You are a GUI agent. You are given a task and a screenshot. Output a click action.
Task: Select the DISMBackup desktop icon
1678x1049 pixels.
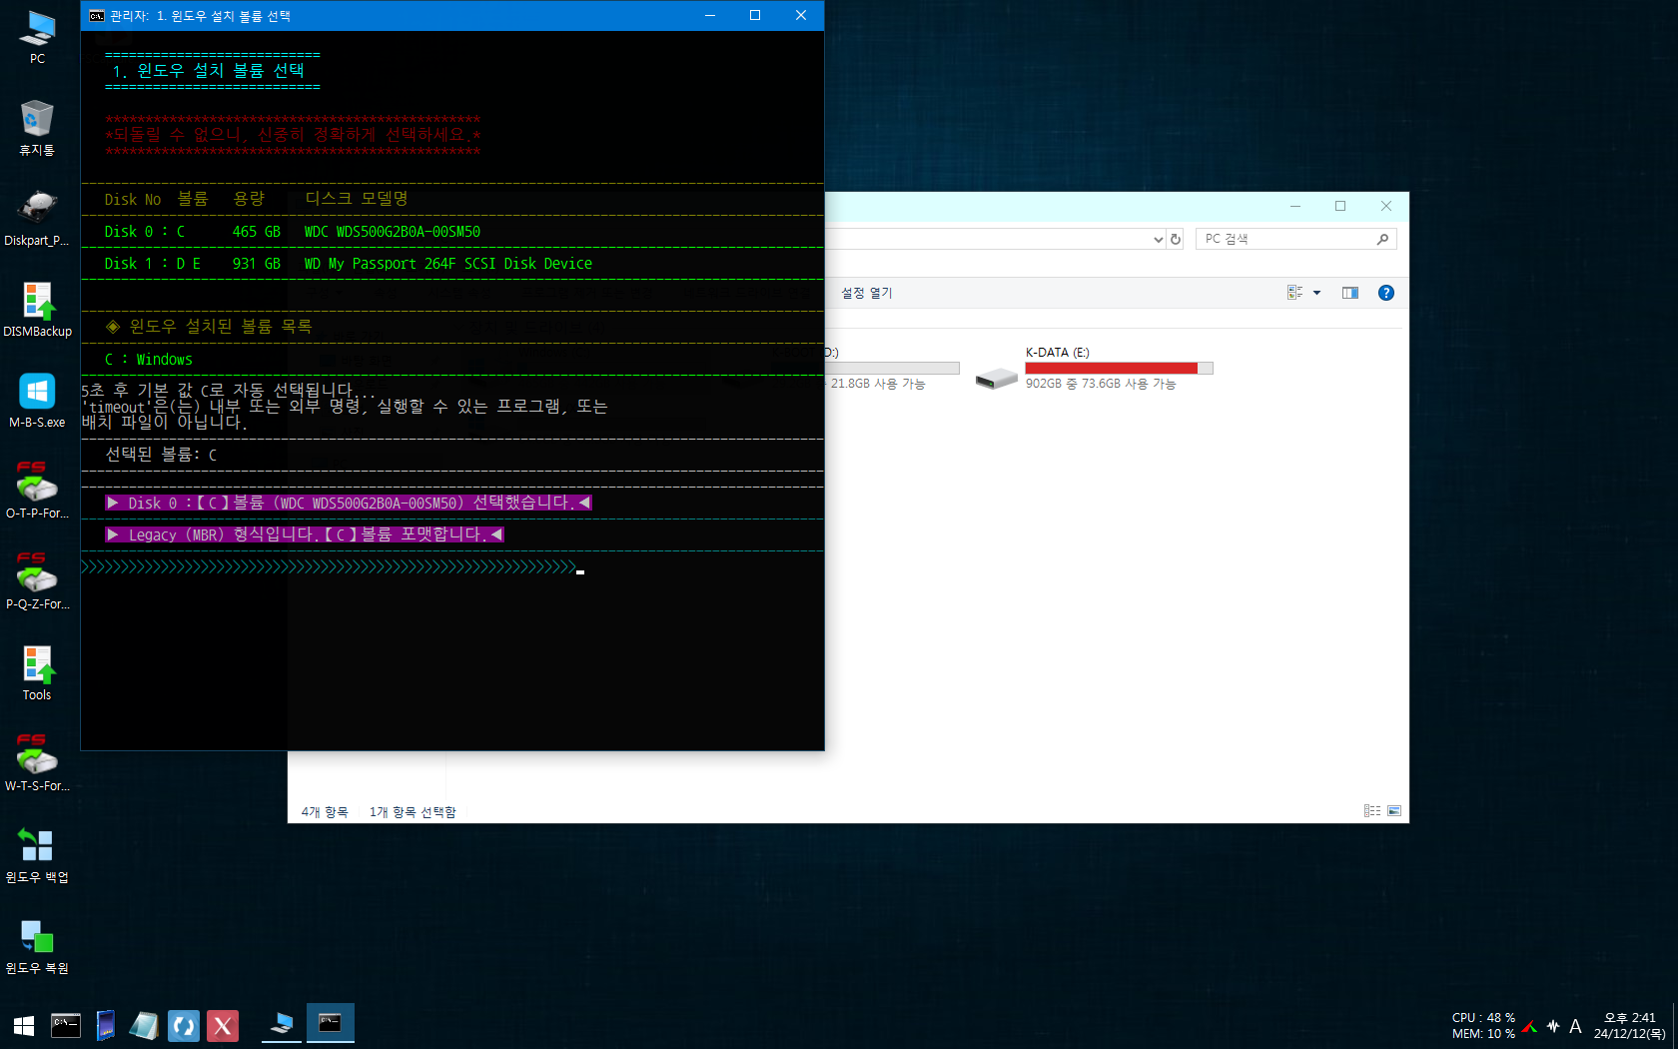coord(37,310)
